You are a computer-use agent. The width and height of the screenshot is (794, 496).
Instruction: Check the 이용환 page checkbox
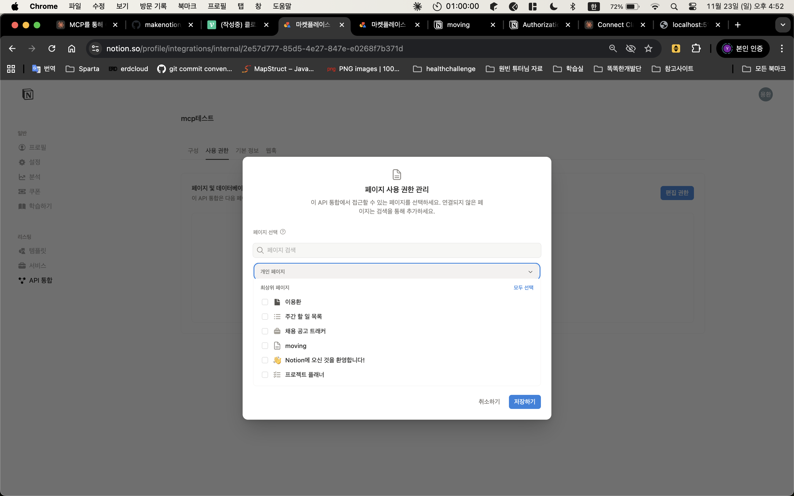pyautogui.click(x=265, y=302)
